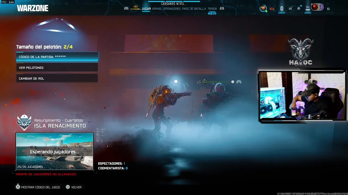The height and width of the screenshot is (195, 348).
Task: Click the ESPECTADORES: 1 text
Action: click(111, 164)
